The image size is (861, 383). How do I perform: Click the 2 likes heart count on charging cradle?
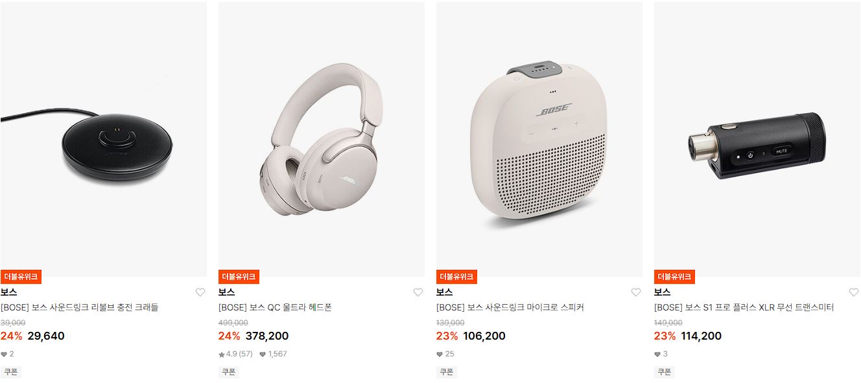pos(7,354)
